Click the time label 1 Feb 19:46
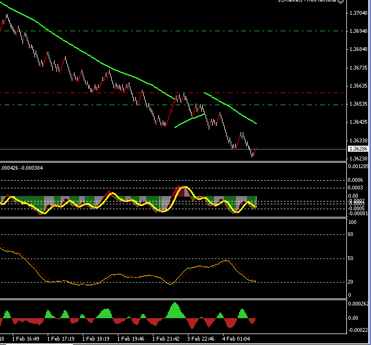The width and height of the screenshot is (371, 345). pyautogui.click(x=131, y=339)
